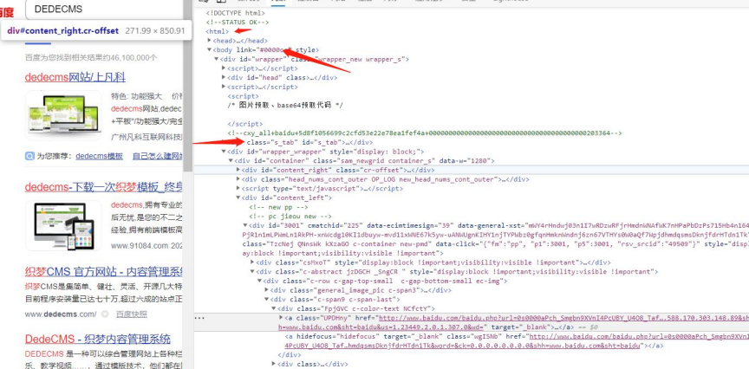Collapse the c-span9 c-span-last node
749x369 pixels.
coord(267,300)
